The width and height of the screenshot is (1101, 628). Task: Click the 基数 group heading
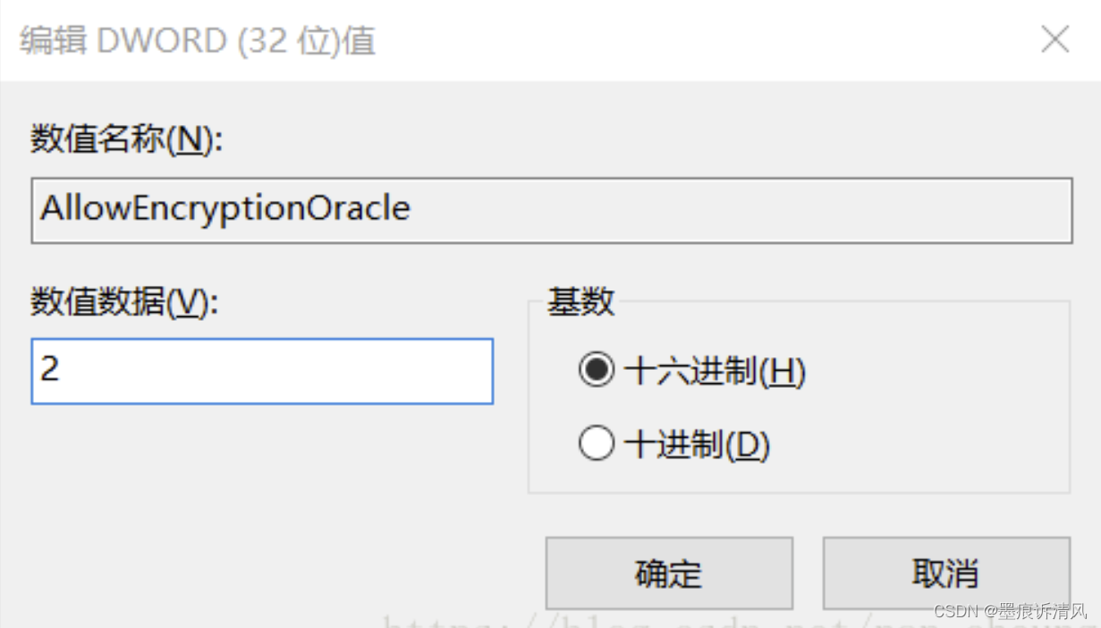click(x=580, y=302)
